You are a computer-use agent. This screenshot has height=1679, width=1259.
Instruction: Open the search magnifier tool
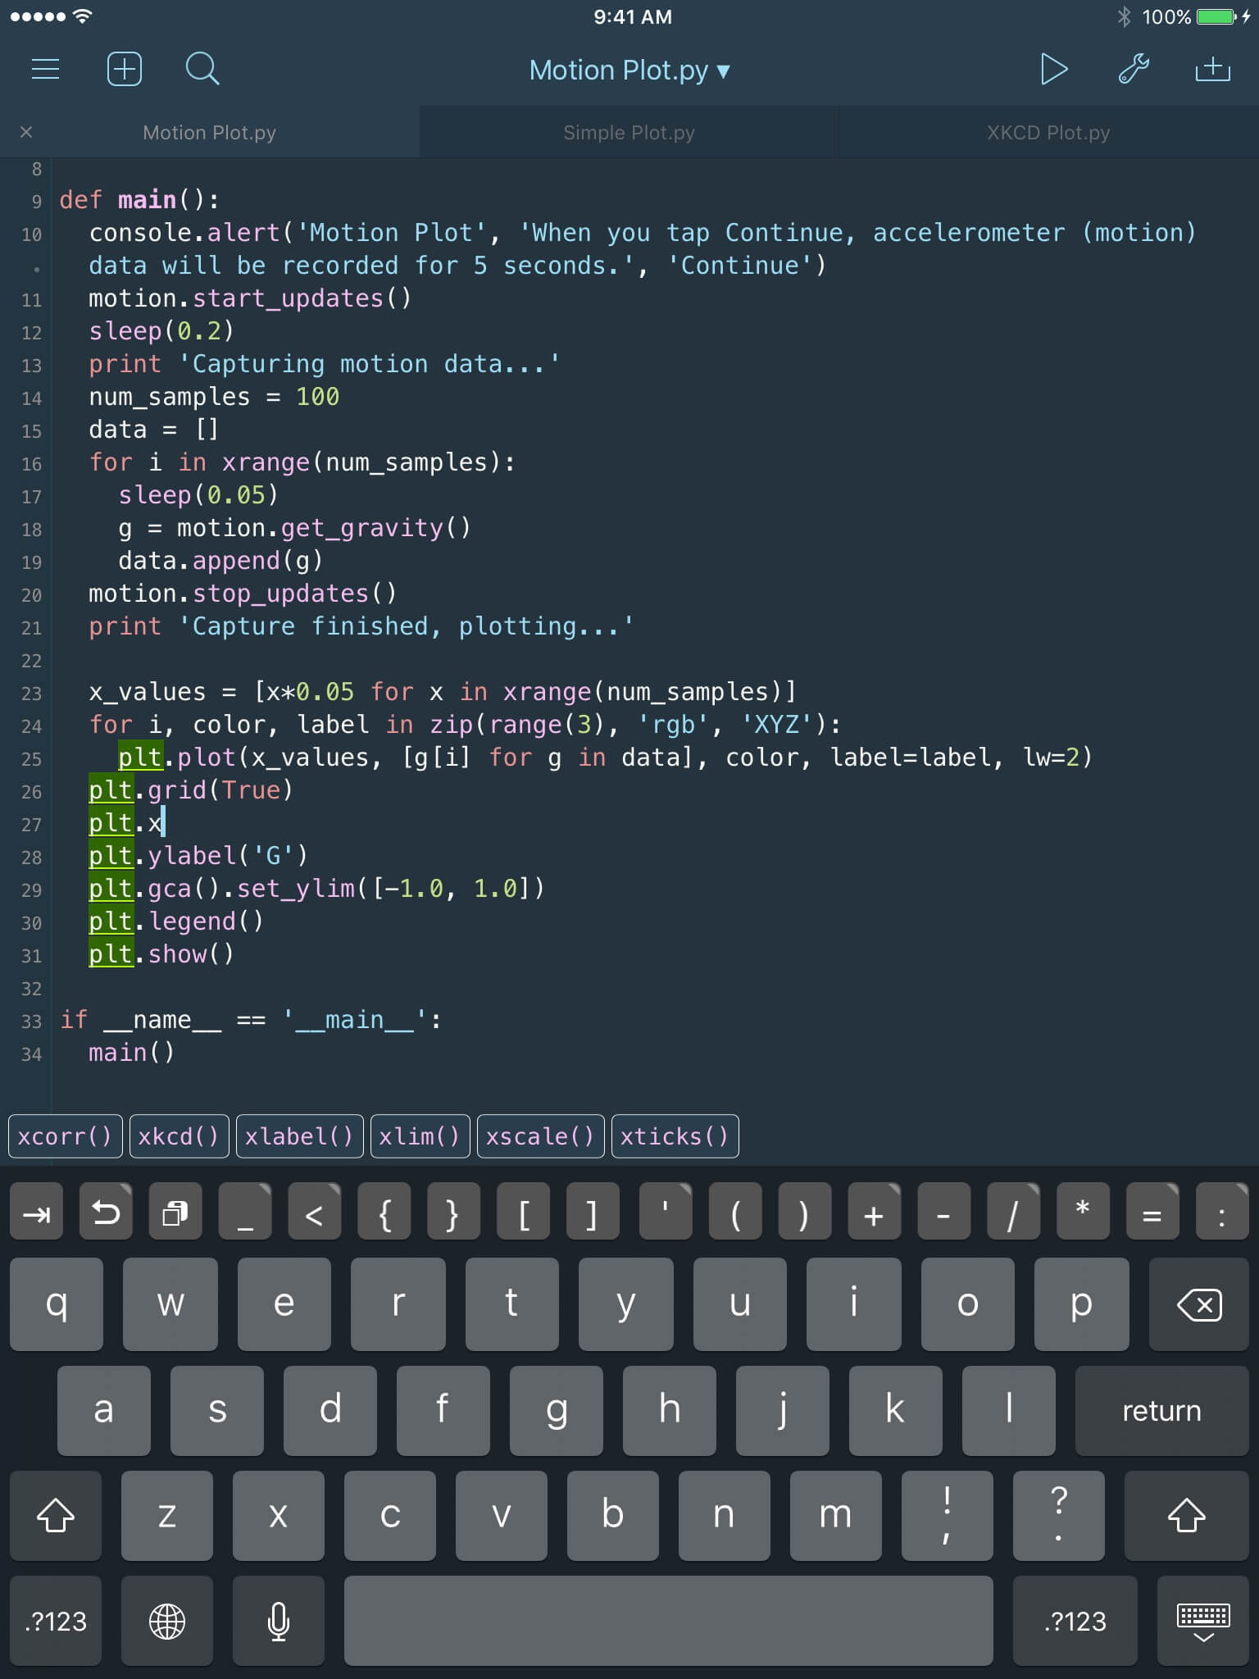[x=202, y=70]
